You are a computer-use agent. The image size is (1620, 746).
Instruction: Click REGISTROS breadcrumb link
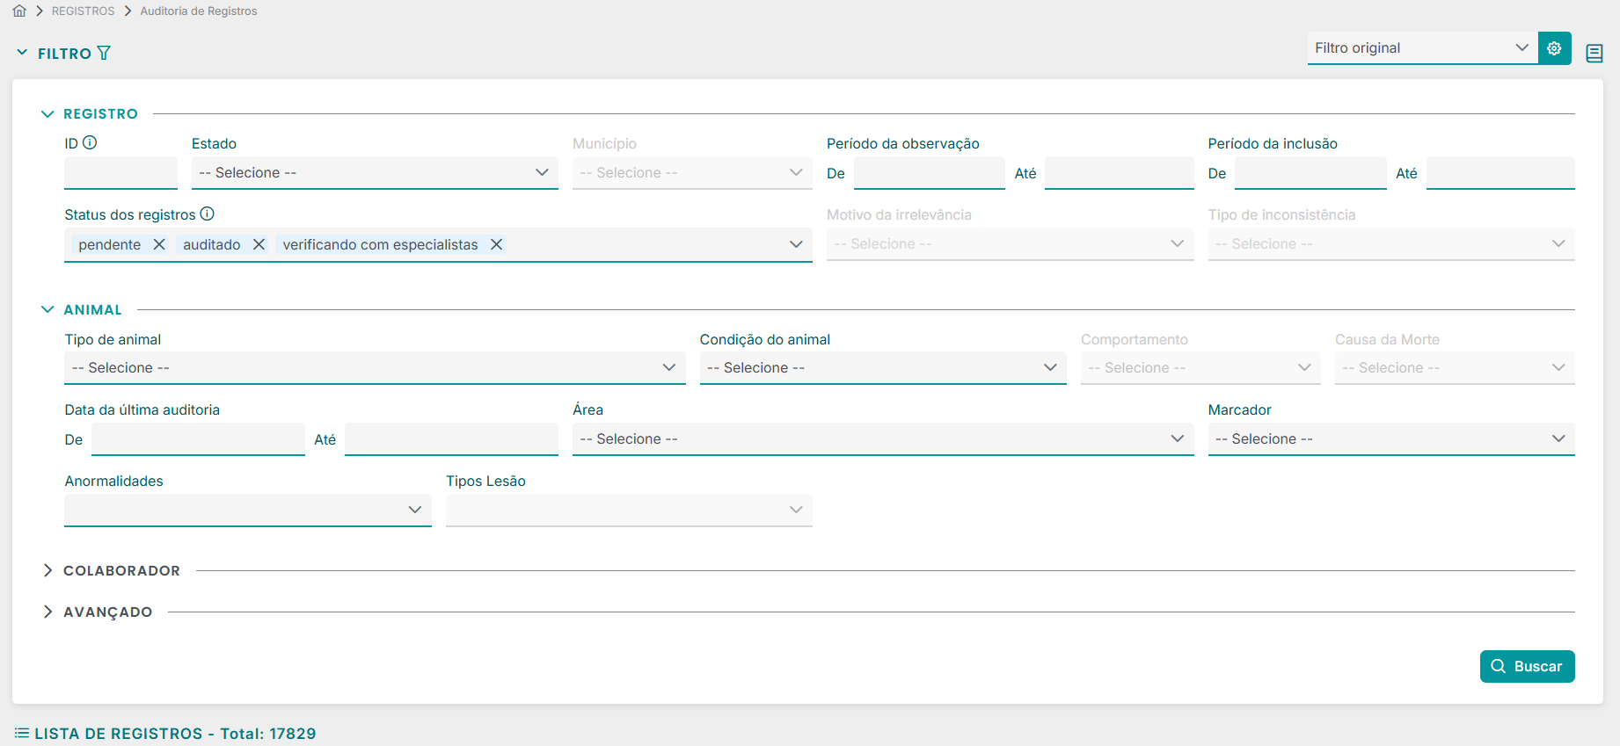tap(83, 11)
